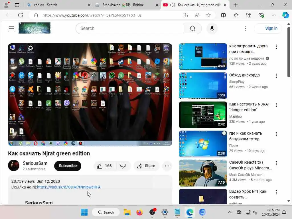Close the Brookhaven RP tab

(x=157, y=5)
